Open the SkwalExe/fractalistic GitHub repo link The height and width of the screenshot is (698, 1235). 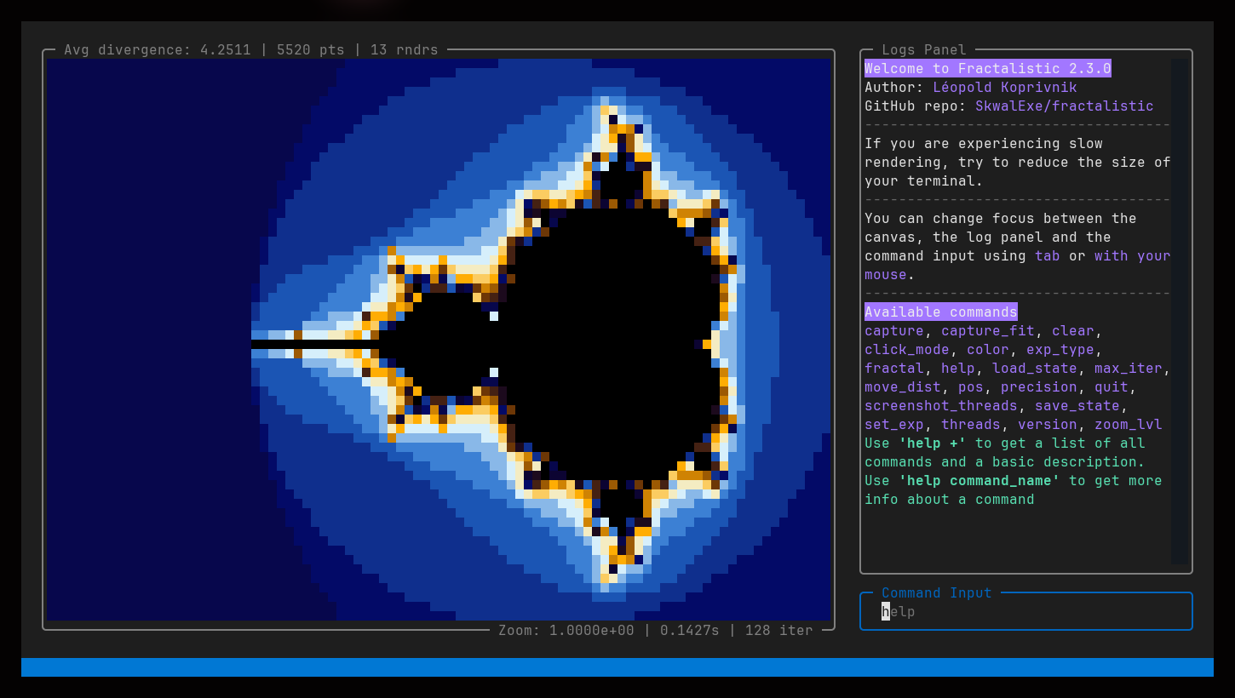(x=1063, y=106)
